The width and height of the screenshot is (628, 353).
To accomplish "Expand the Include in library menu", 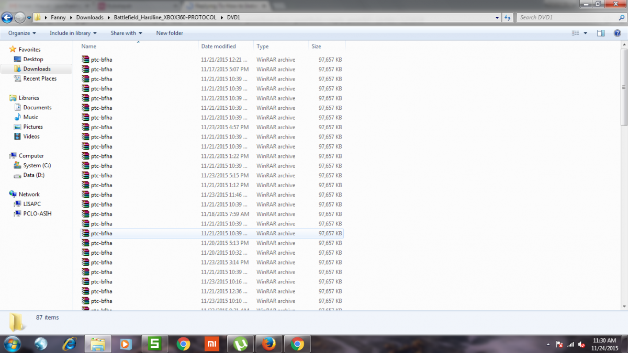I will (x=73, y=33).
